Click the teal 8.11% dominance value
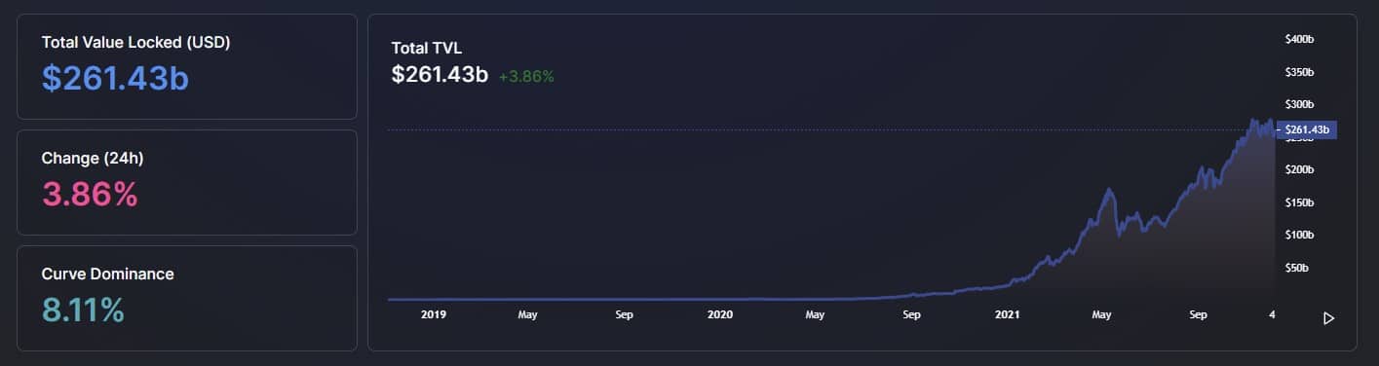Viewport: 1379px width, 366px height. [x=83, y=311]
